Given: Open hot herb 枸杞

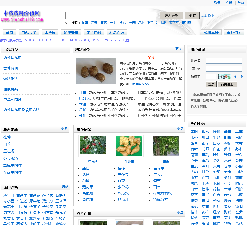Looking at the screenshot, I should (227, 143).
